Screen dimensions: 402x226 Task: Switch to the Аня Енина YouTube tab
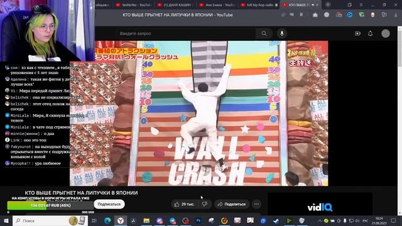coord(217,5)
